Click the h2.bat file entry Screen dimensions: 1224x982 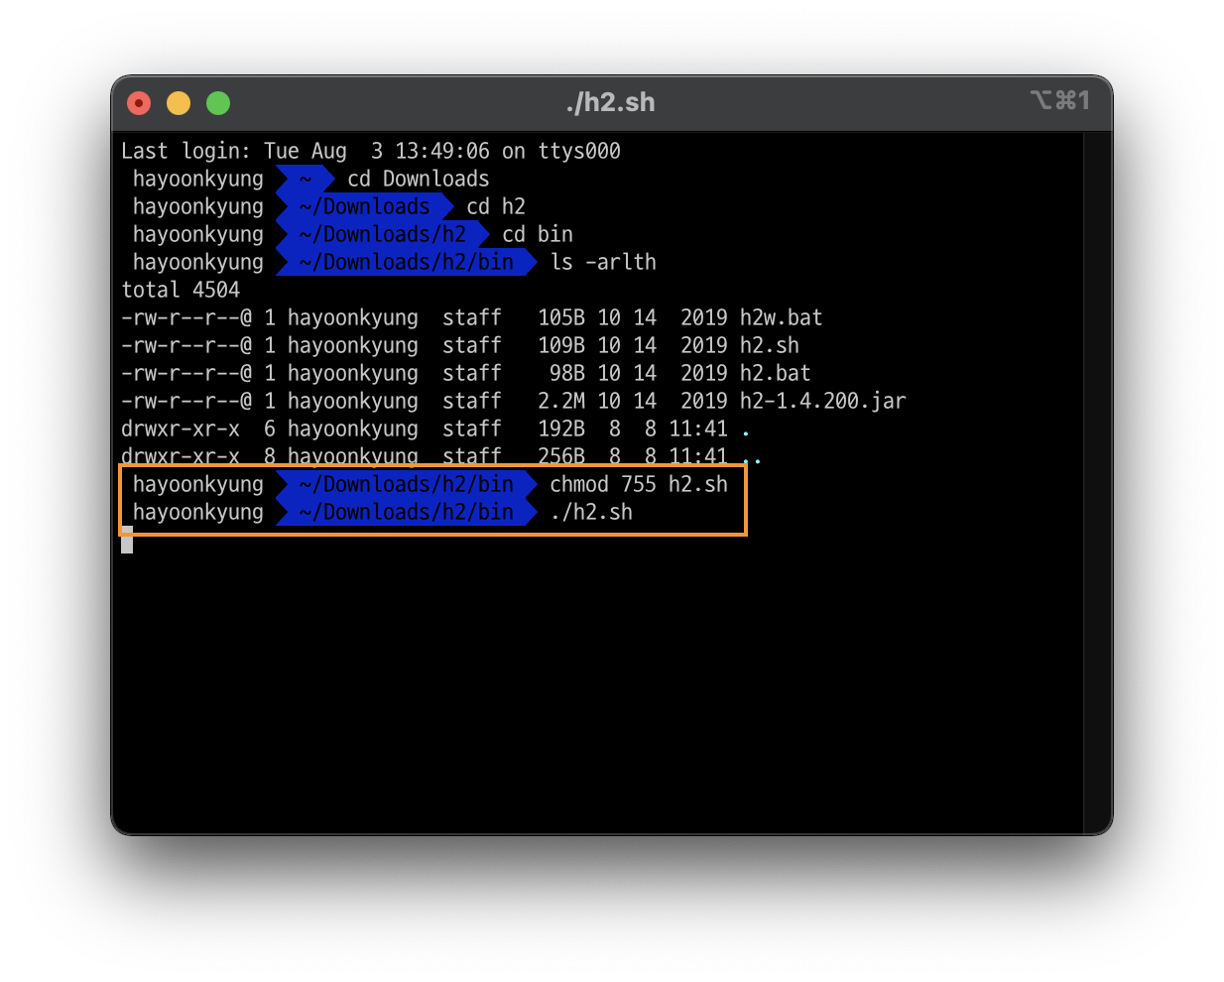(x=774, y=373)
